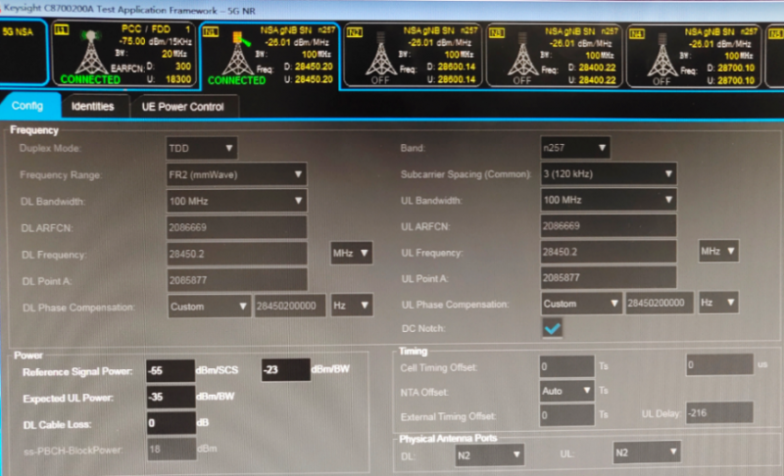Viewport: 784px width, 476px height.
Task: Toggle the DC Notch checkbox
Action: [554, 329]
